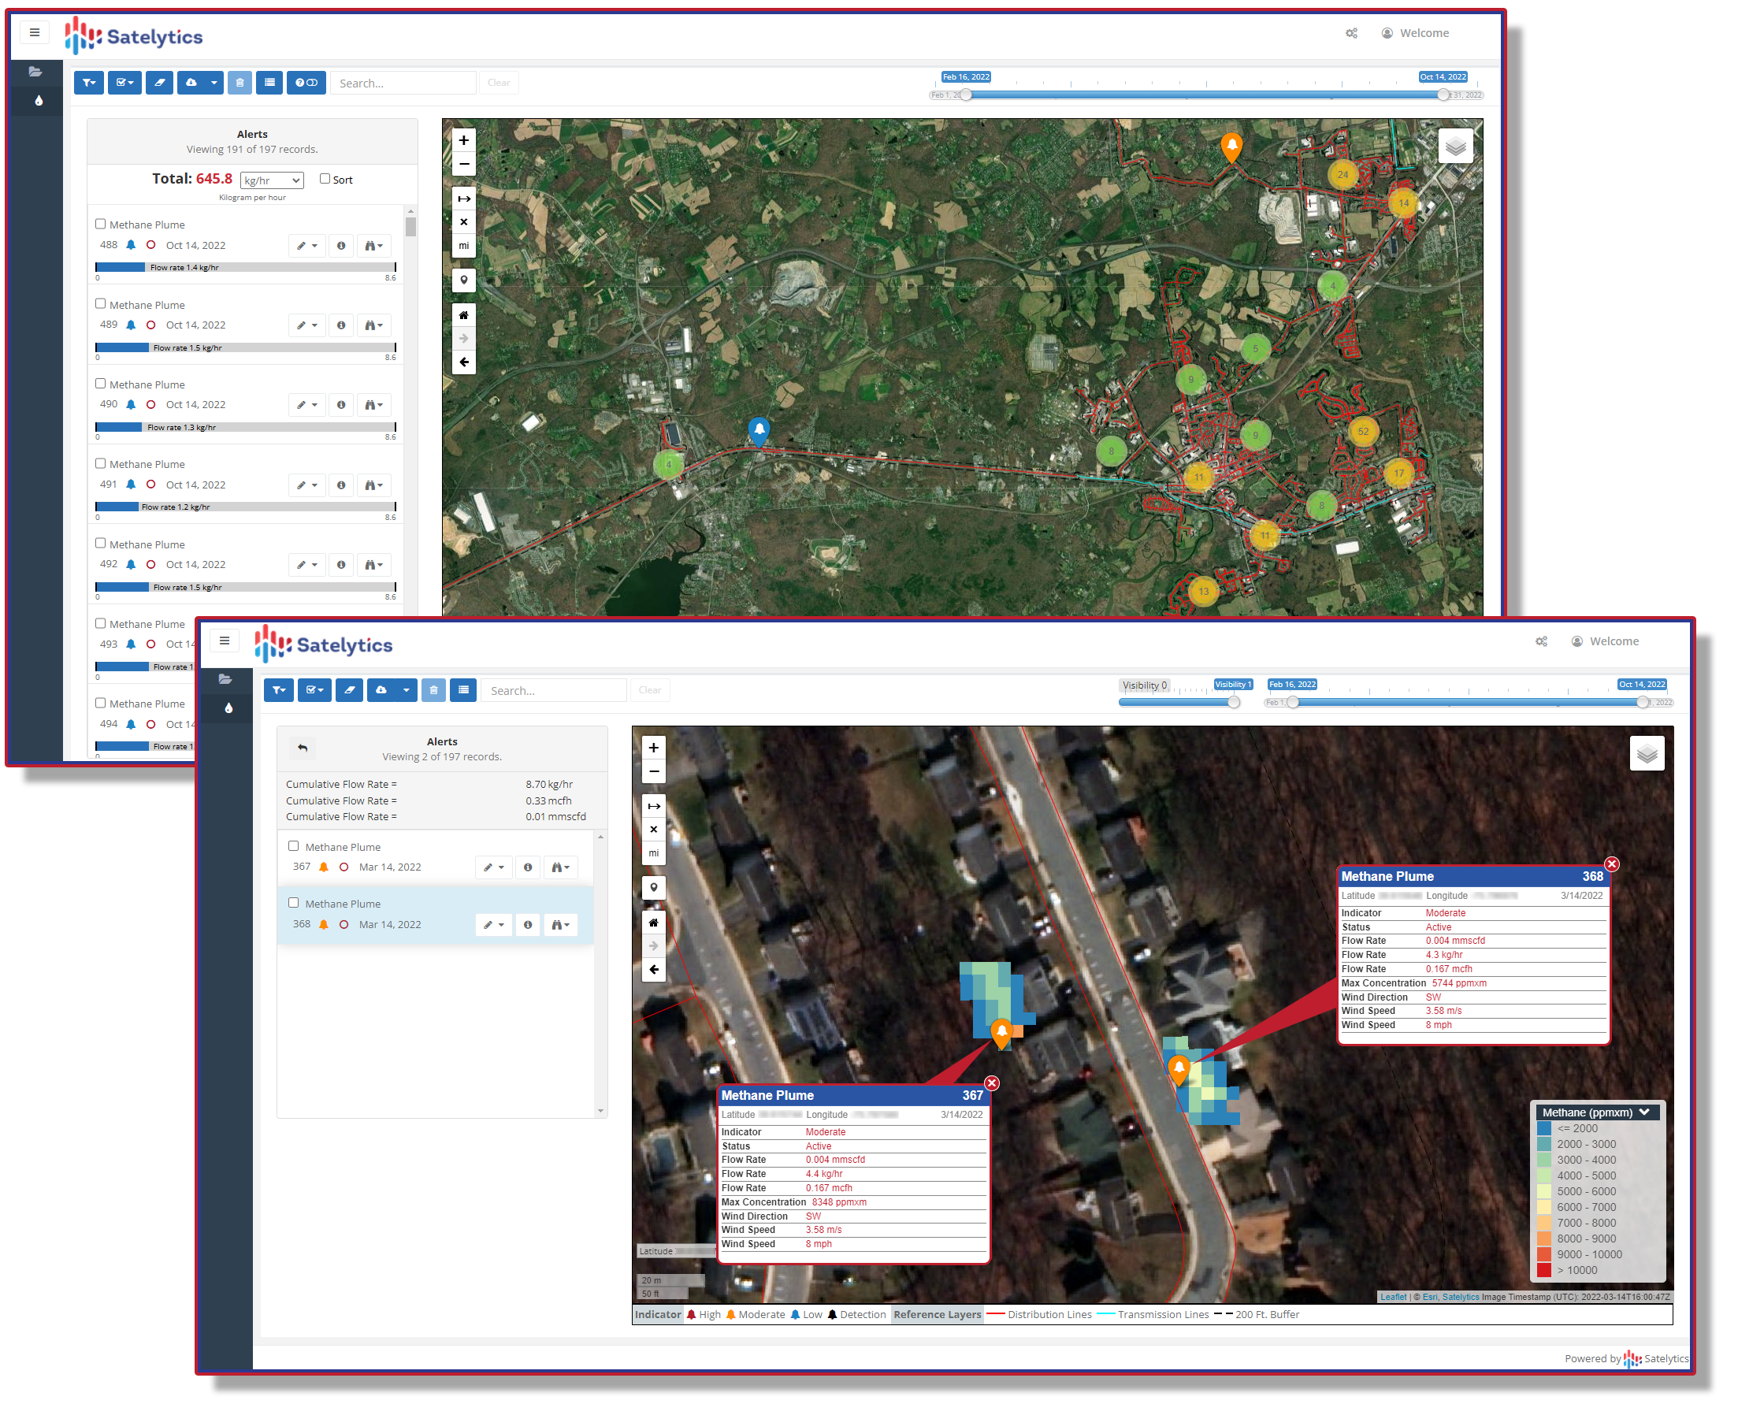
Task: Click the trash delete icon in top toolbar
Action: (239, 82)
